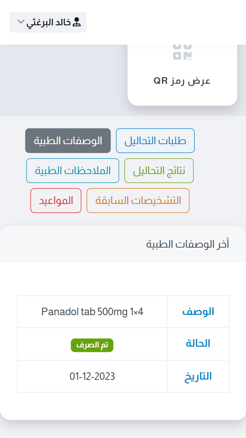Open التشخيصات السابقة previous diagnoses

(138, 200)
